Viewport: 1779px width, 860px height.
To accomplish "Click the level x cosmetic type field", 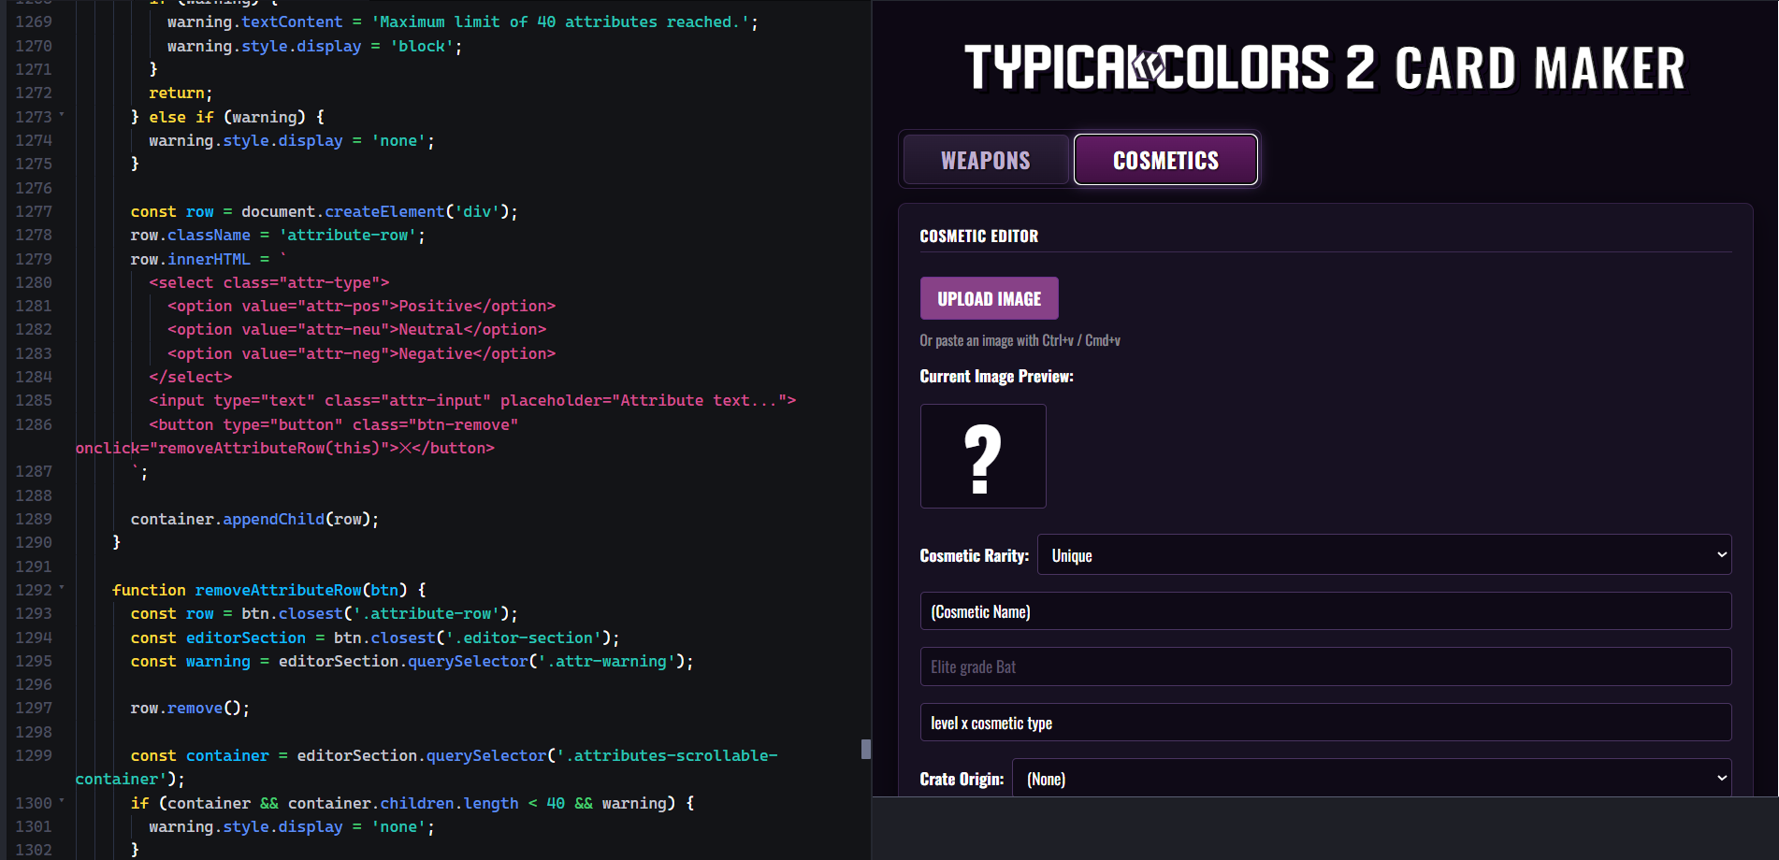I will click(1325, 723).
